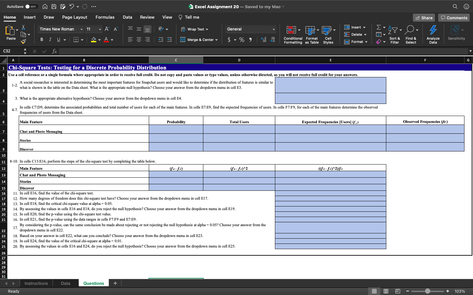The width and height of the screenshot is (473, 295).
Task: Toggle Wrap Text for the cell
Action: pyautogui.click(x=194, y=29)
